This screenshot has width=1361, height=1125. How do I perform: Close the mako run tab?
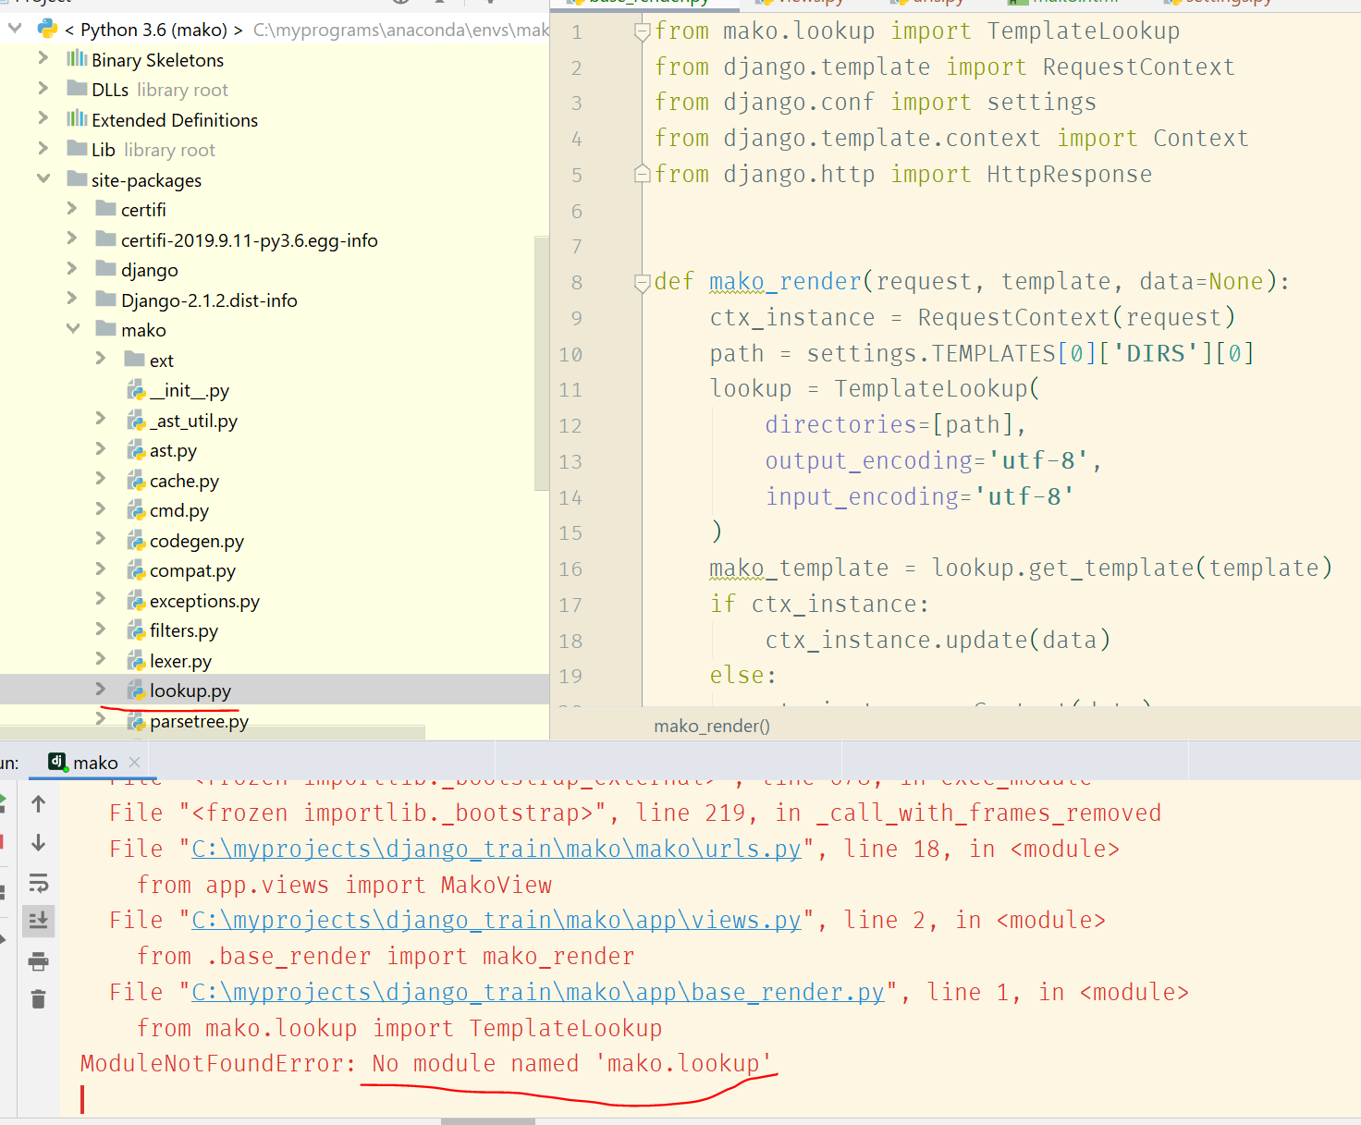(x=135, y=762)
